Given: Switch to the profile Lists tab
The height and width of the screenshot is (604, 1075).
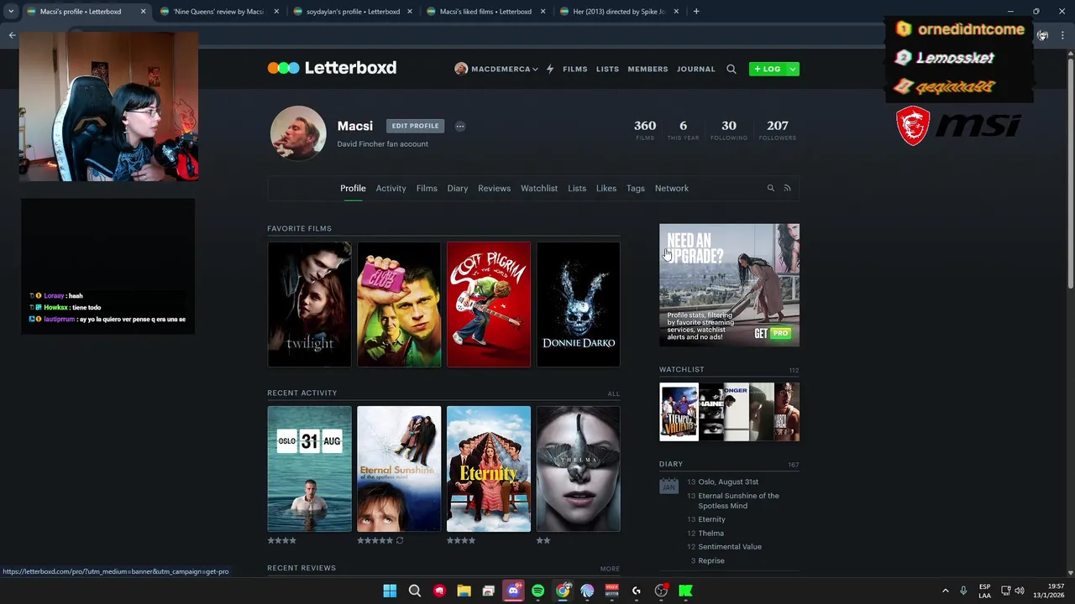Looking at the screenshot, I should 577,188.
